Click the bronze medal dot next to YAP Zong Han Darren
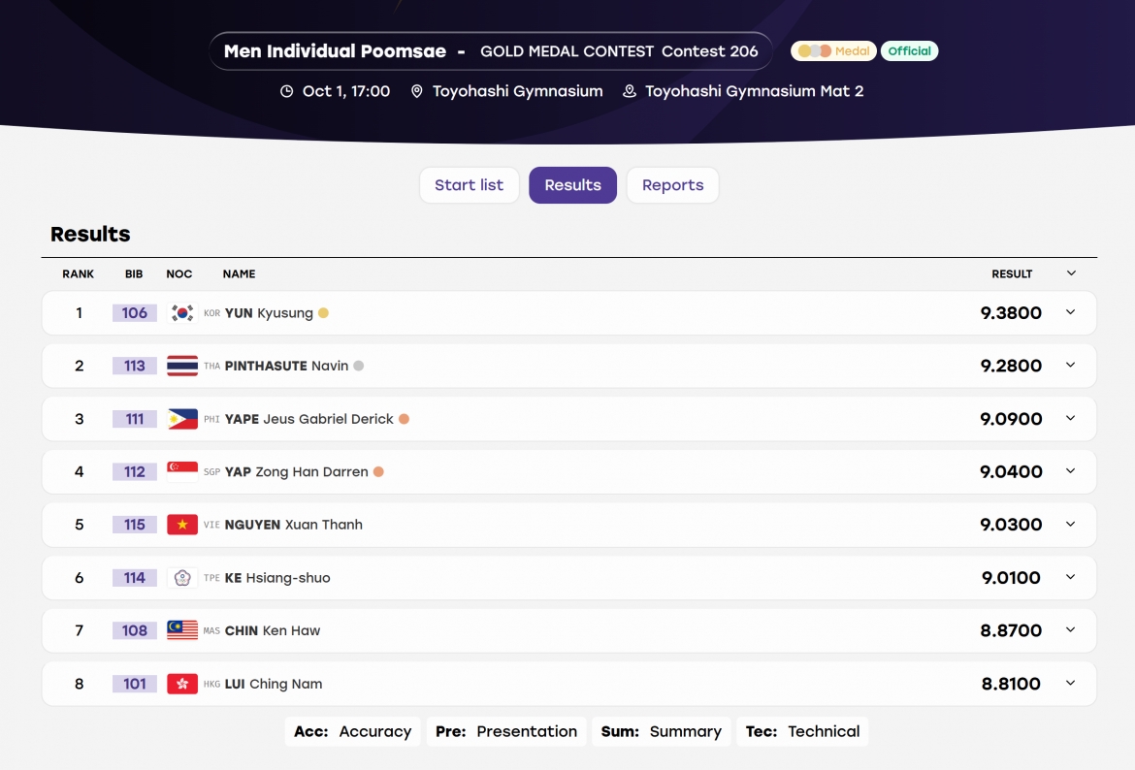This screenshot has width=1135, height=770. 378,472
